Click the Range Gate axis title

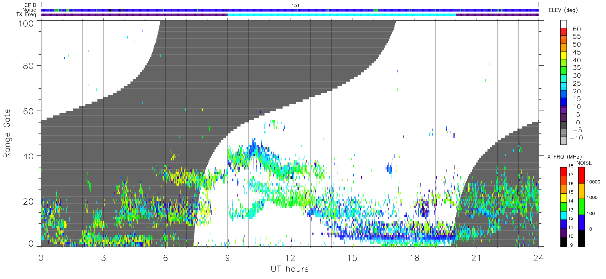pyautogui.click(x=8, y=133)
